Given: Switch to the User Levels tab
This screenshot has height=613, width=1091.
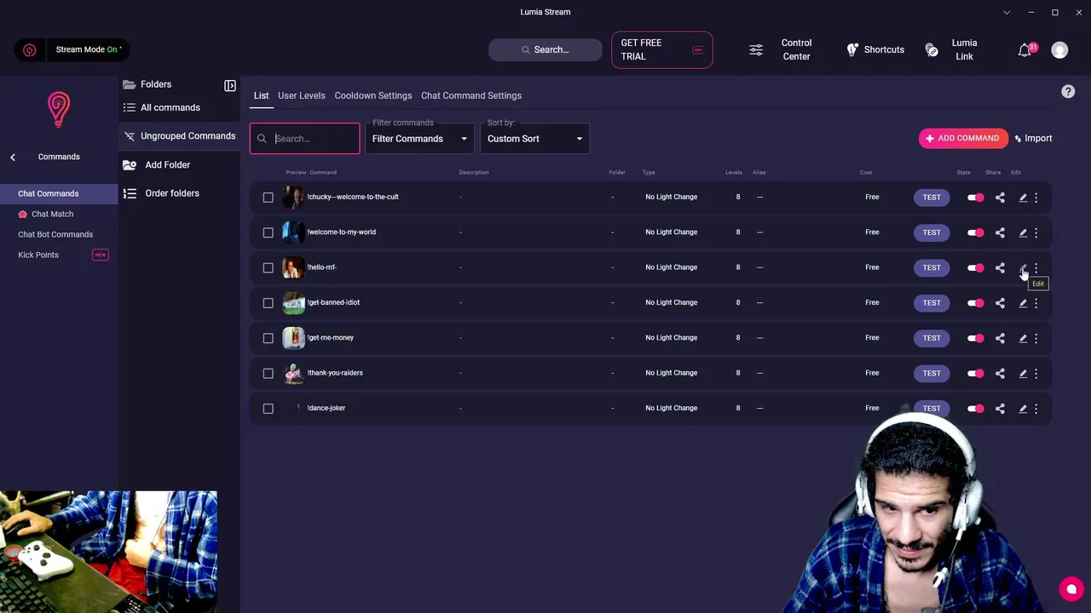Looking at the screenshot, I should (302, 95).
